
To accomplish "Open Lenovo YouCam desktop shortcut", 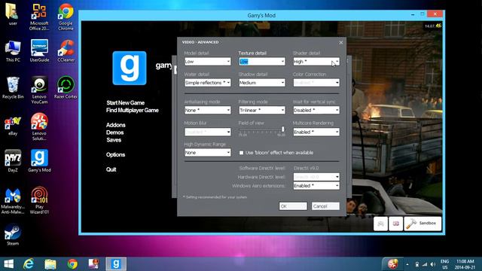I will point(39,90).
